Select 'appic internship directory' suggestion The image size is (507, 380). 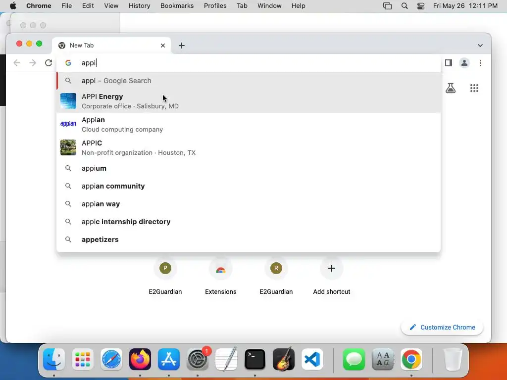pos(249,222)
